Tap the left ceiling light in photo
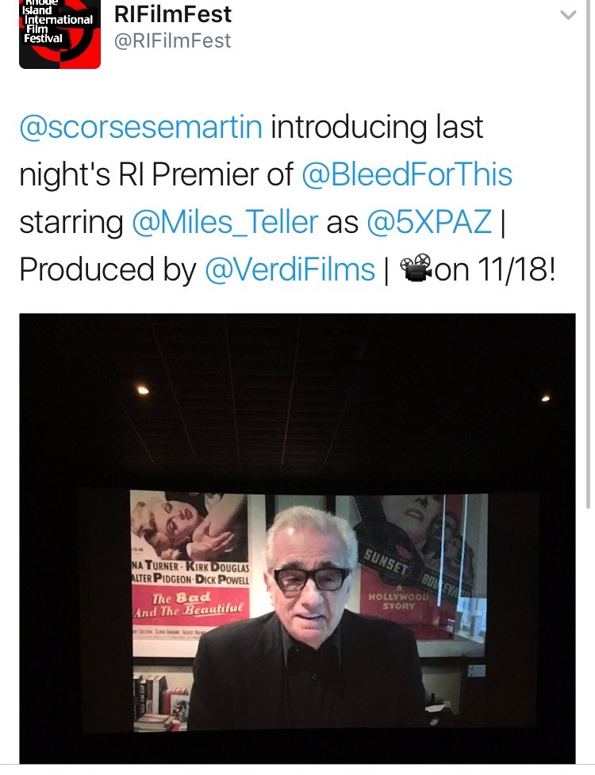The width and height of the screenshot is (595, 775). coord(143,391)
